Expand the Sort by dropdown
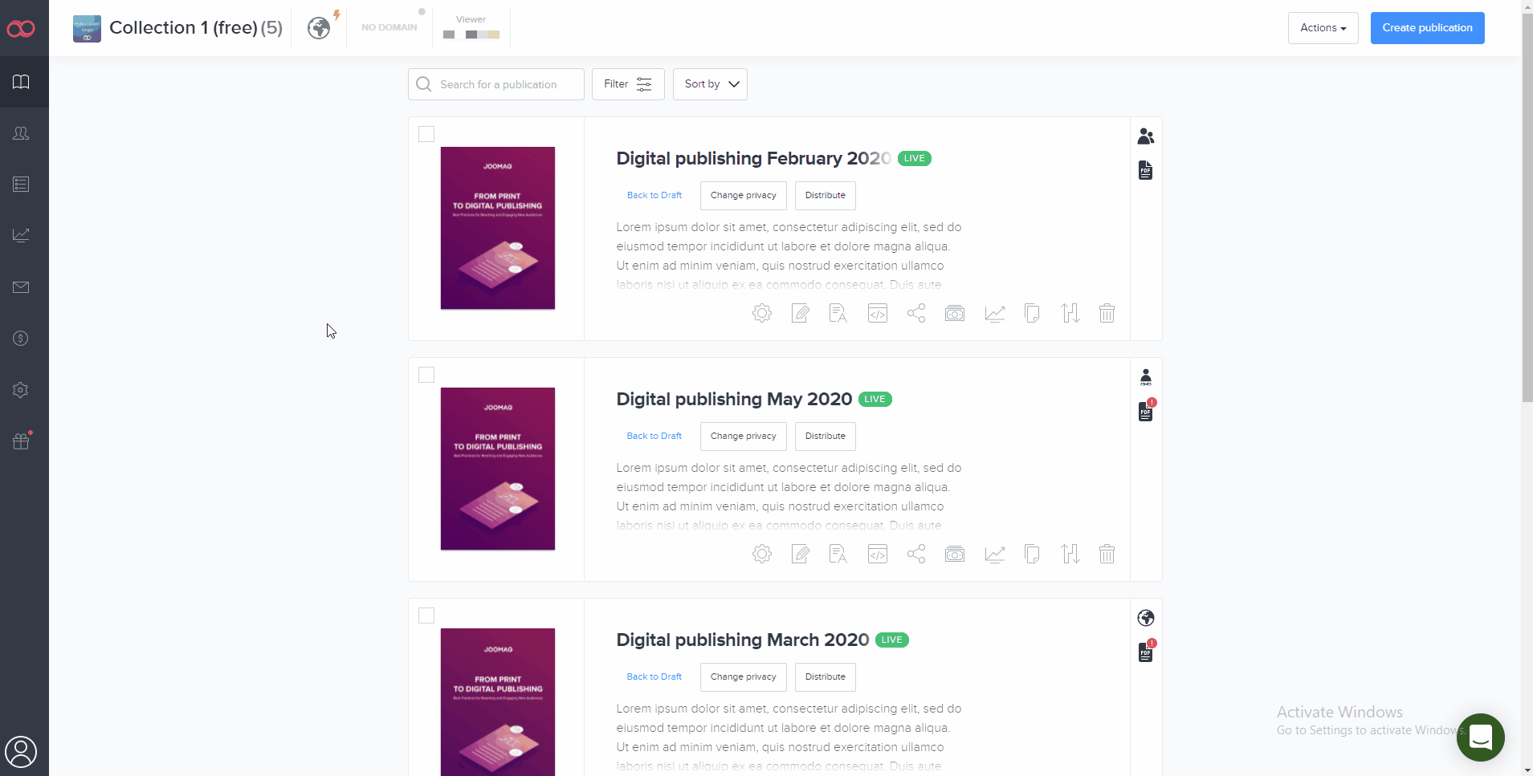This screenshot has width=1533, height=776. point(710,84)
